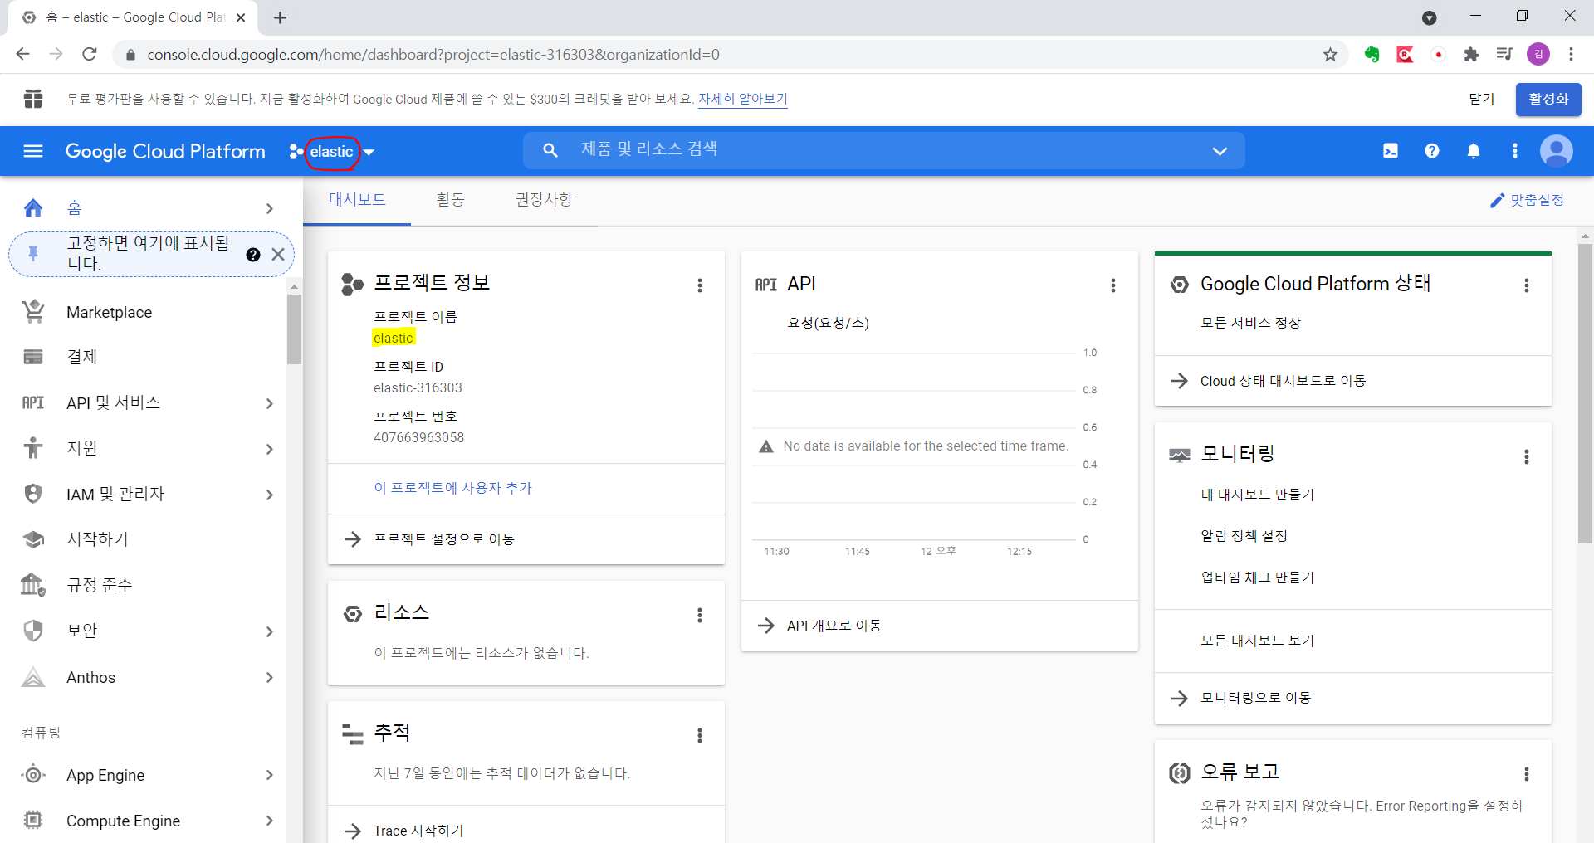Image resolution: width=1594 pixels, height=843 pixels.
Task: Expand 보안 submenu chevron
Action: click(x=270, y=631)
